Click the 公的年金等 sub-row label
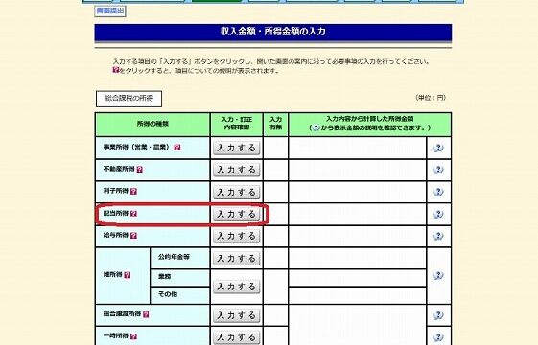The height and width of the screenshot is (345, 538). [174, 257]
